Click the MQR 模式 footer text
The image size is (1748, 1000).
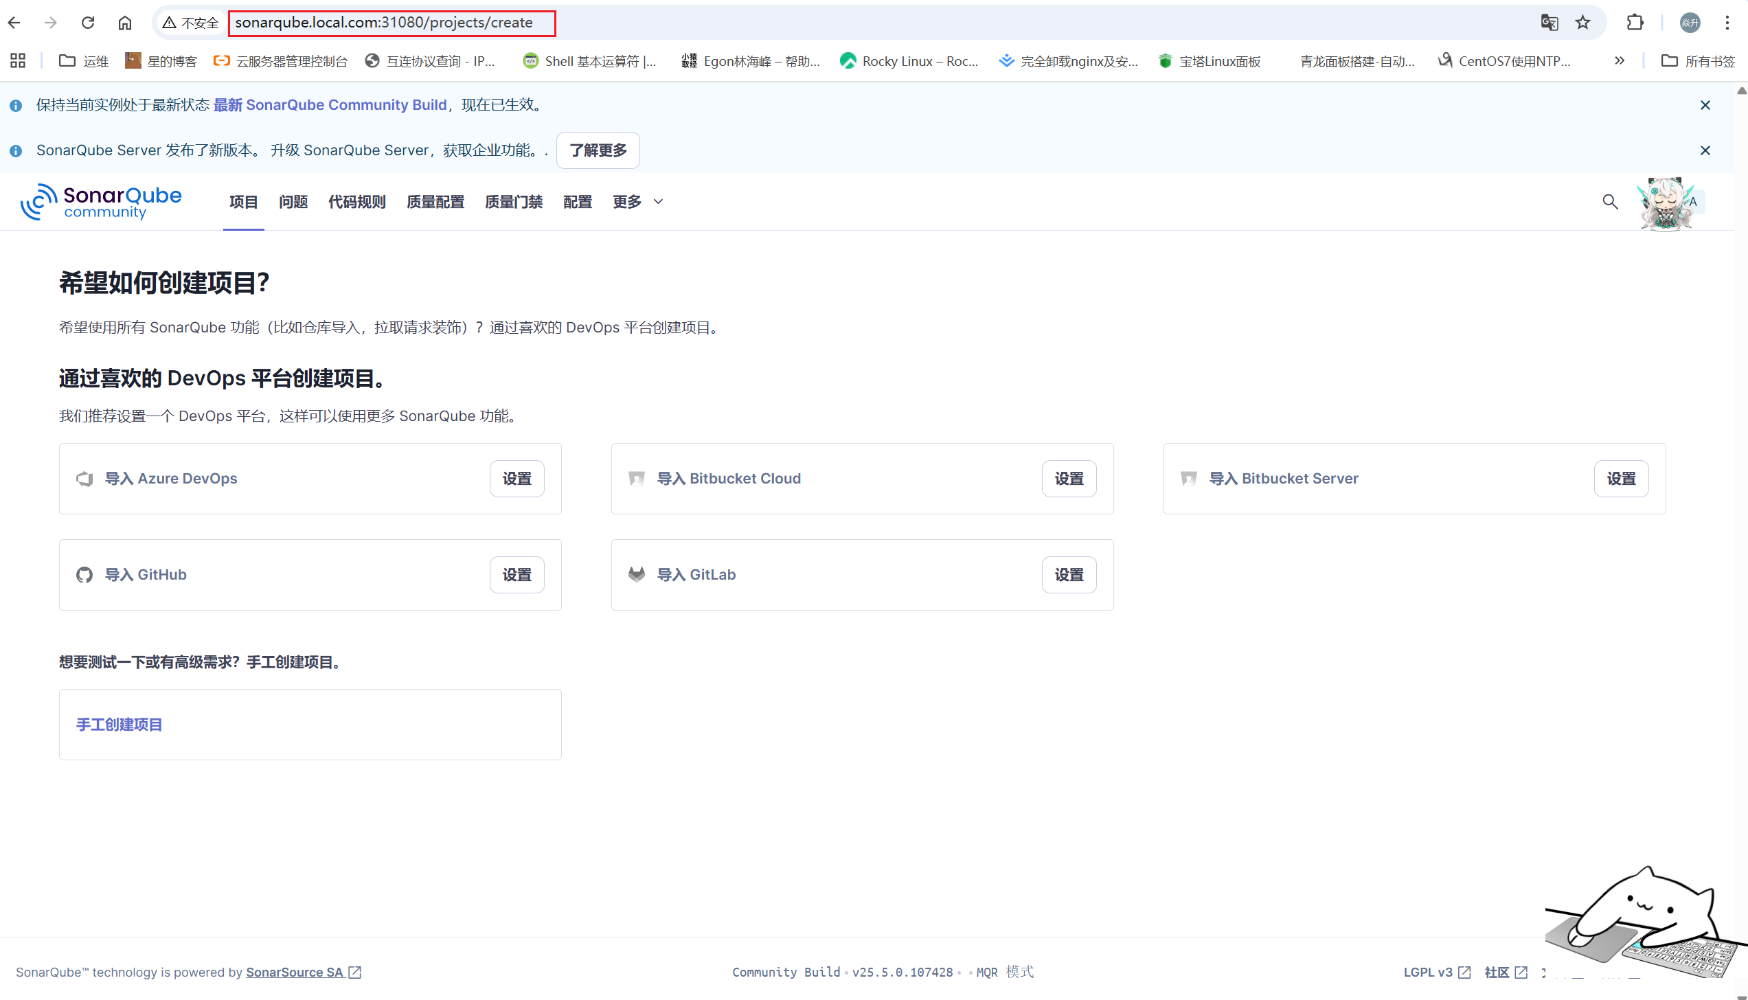pyautogui.click(x=1005, y=972)
